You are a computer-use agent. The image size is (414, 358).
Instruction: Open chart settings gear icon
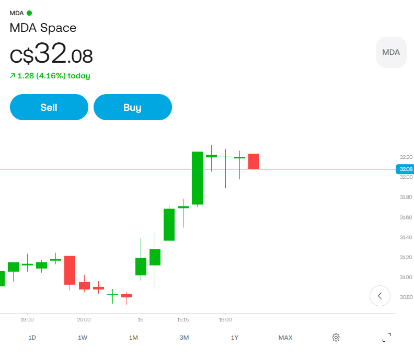pyautogui.click(x=336, y=338)
